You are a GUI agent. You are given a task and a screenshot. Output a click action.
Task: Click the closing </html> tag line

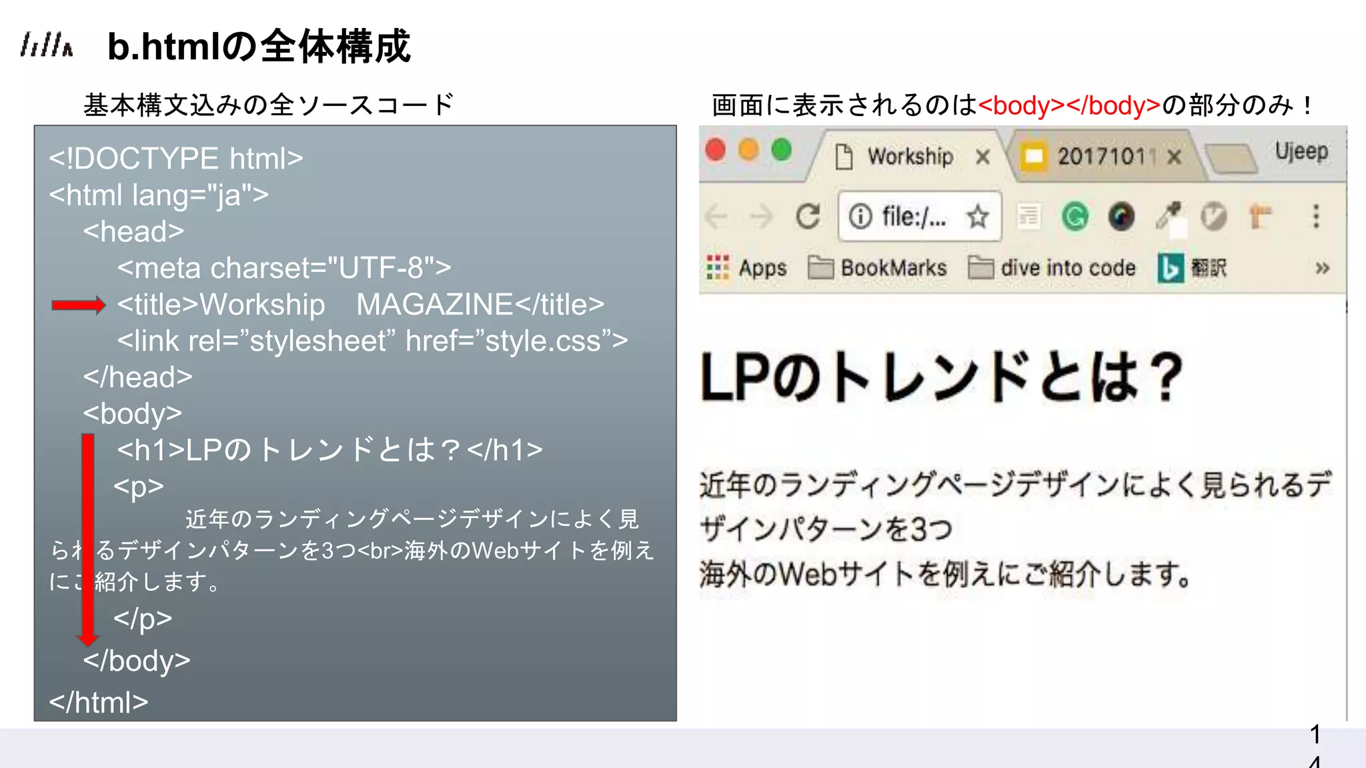tap(99, 702)
